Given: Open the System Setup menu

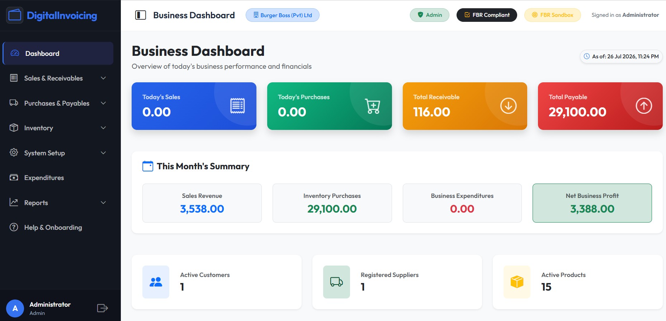Looking at the screenshot, I should coord(58,153).
